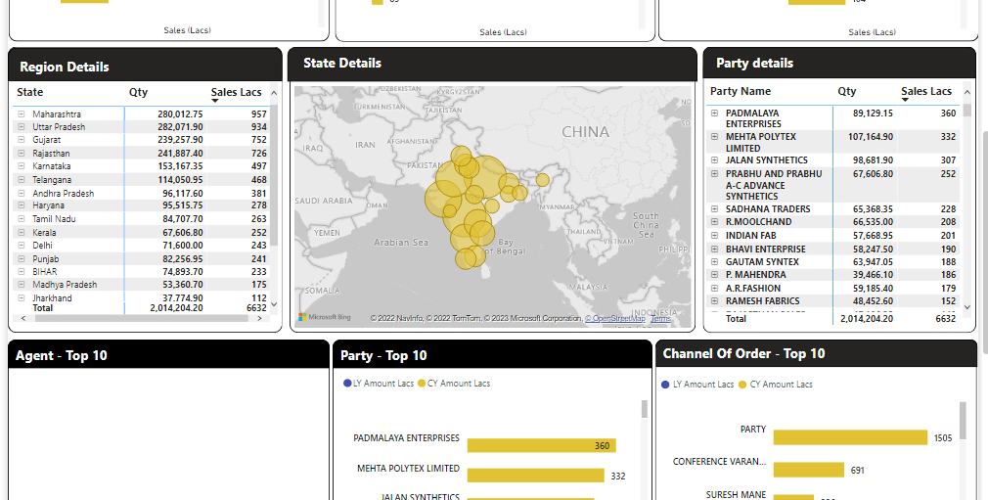
Task: Select the CONFERENCE VARAN... bar valued 691
Action: [808, 470]
